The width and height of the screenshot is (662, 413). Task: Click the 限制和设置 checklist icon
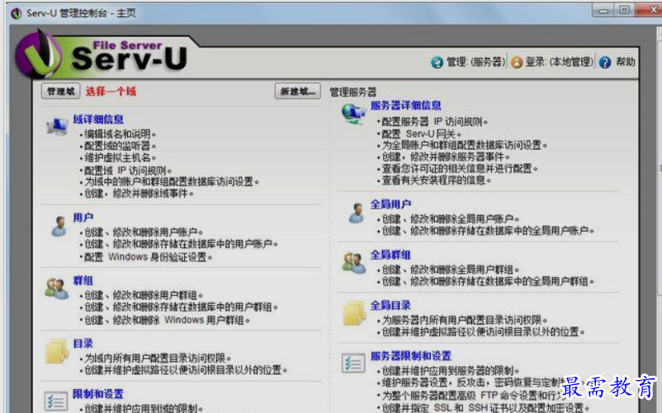point(56,401)
